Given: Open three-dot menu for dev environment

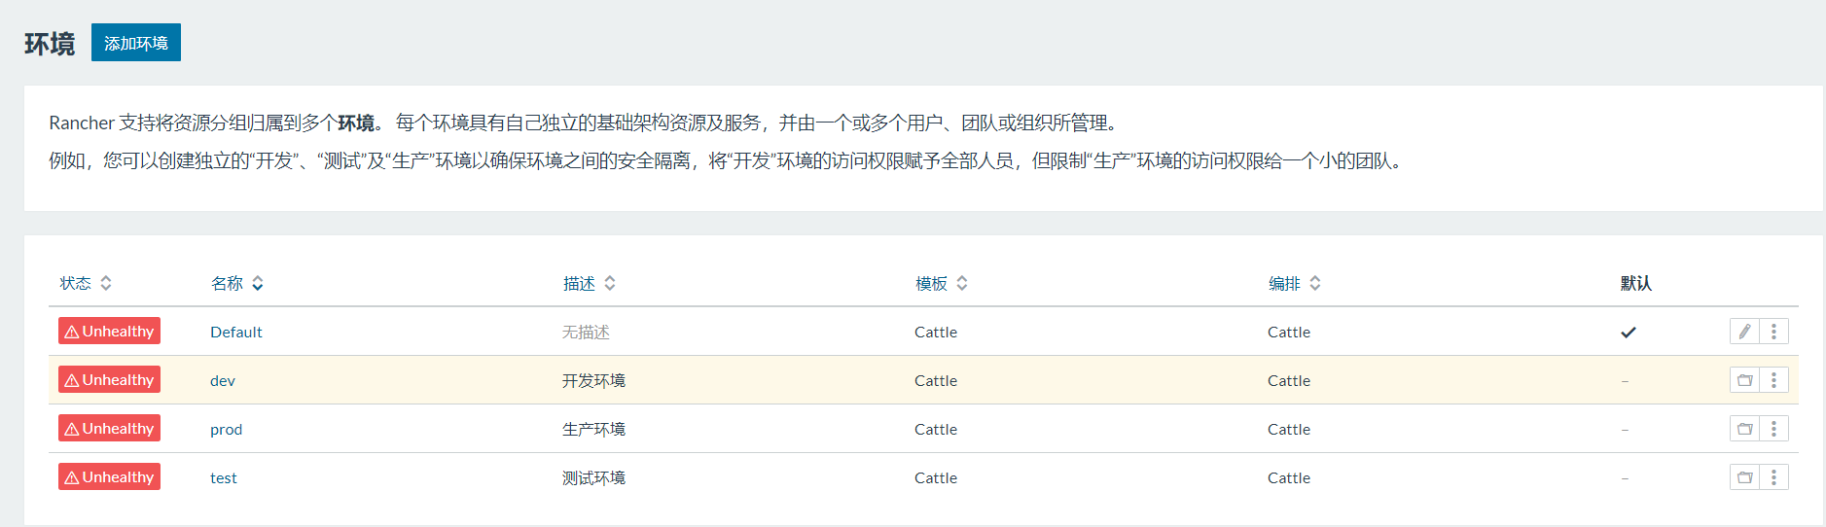Looking at the screenshot, I should [1773, 380].
